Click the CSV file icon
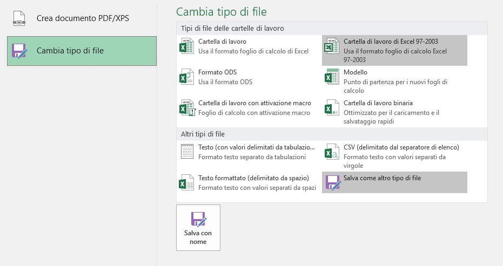Image resolution: width=503 pixels, height=266 pixels. [x=331, y=152]
